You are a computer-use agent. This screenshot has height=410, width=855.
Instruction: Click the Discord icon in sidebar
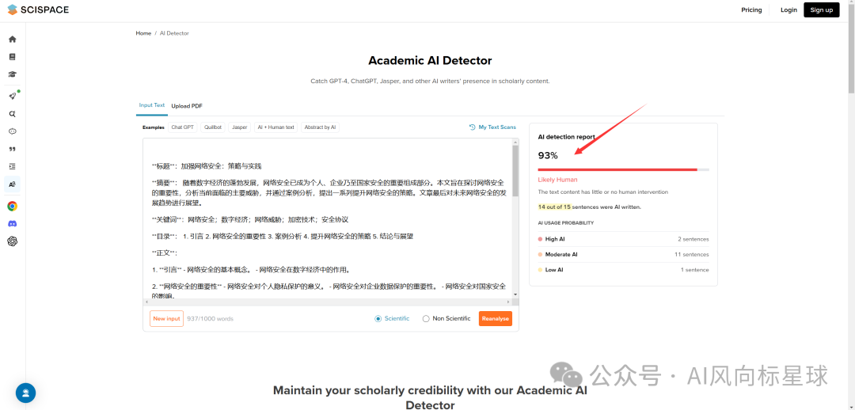tap(12, 223)
